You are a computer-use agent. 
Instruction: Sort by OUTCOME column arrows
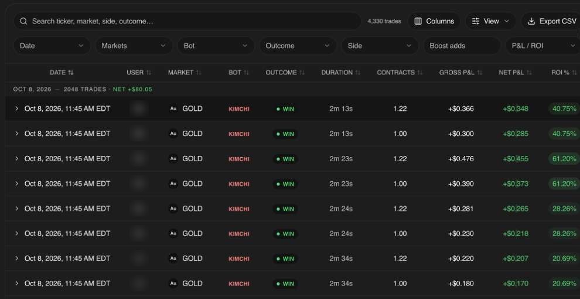point(302,73)
